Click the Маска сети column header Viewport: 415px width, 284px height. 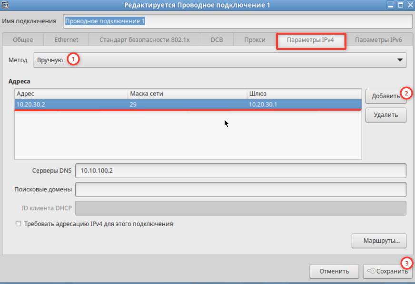click(x=188, y=94)
